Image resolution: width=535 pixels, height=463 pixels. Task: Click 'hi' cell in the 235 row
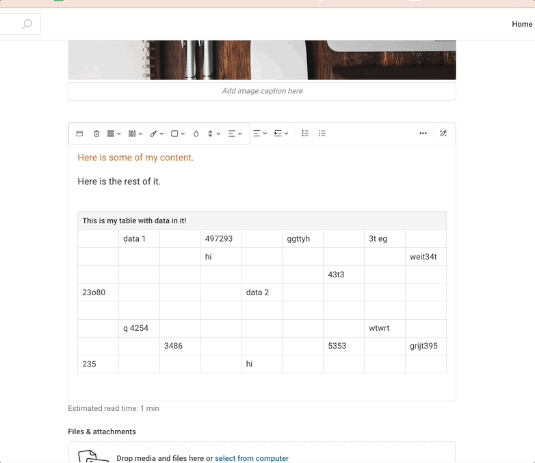point(262,364)
